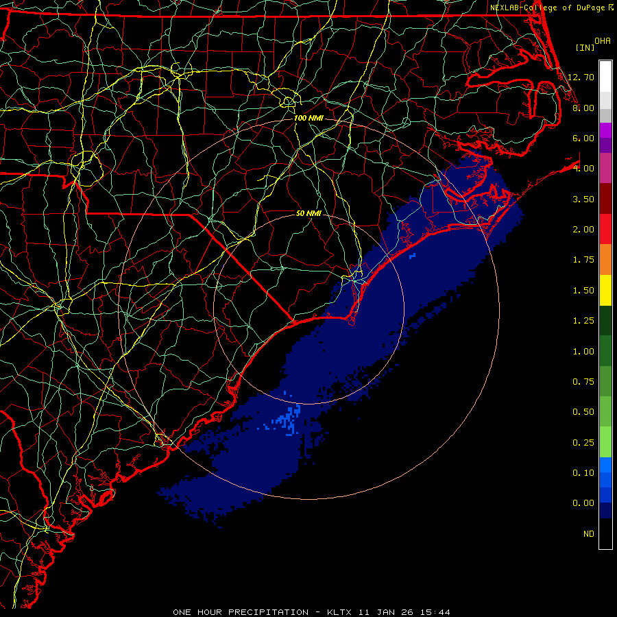Click the ONE HOUR PRECIPITATION KLTX caption
The height and width of the screenshot is (617, 617).
click(x=311, y=612)
